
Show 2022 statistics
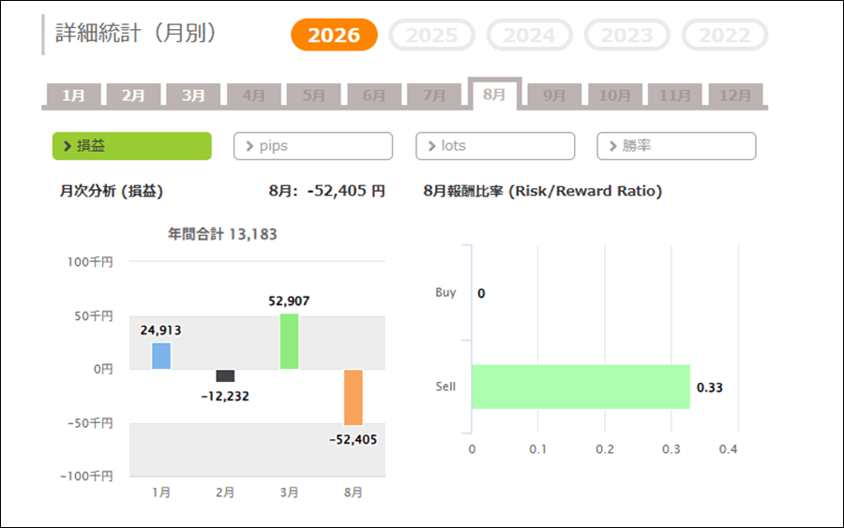pyautogui.click(x=725, y=35)
